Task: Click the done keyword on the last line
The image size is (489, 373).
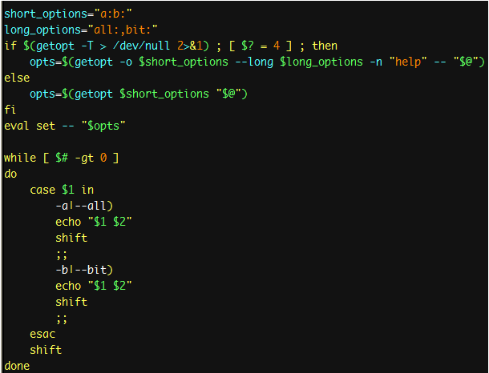Action: [x=17, y=366]
